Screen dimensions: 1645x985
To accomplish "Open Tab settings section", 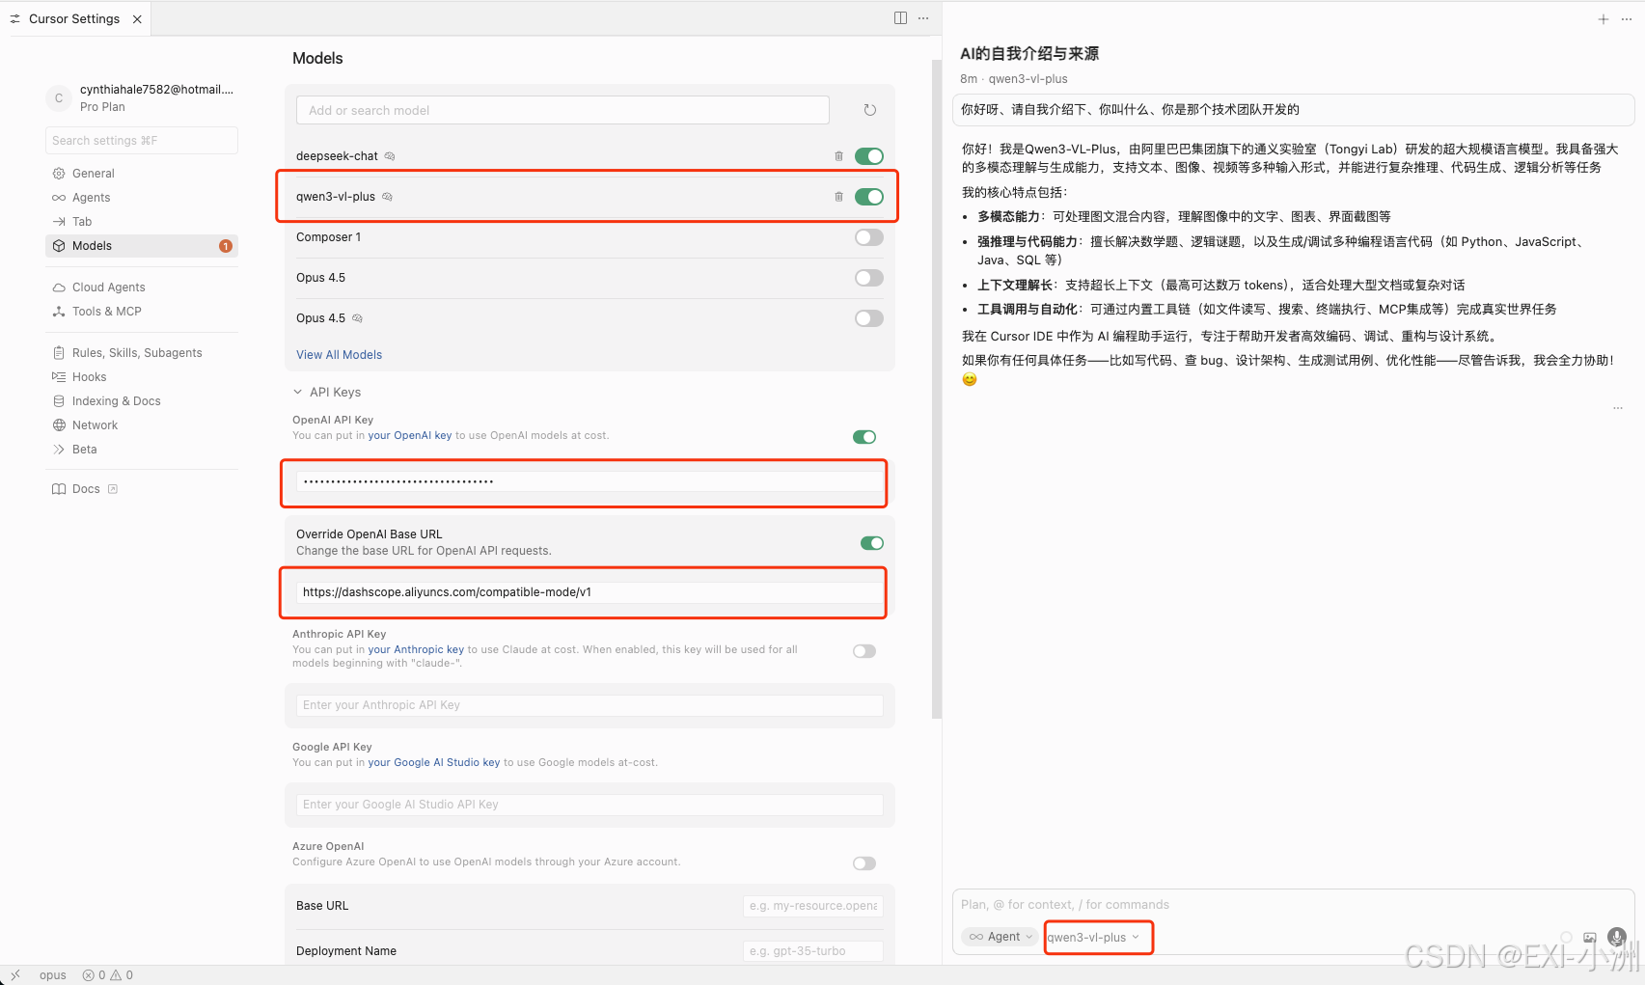I will pyautogui.click(x=142, y=222).
